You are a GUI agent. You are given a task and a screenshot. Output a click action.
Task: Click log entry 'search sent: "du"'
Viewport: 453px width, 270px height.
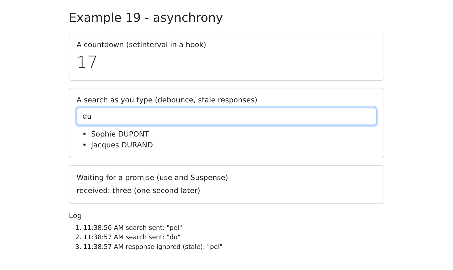pyautogui.click(x=132, y=237)
